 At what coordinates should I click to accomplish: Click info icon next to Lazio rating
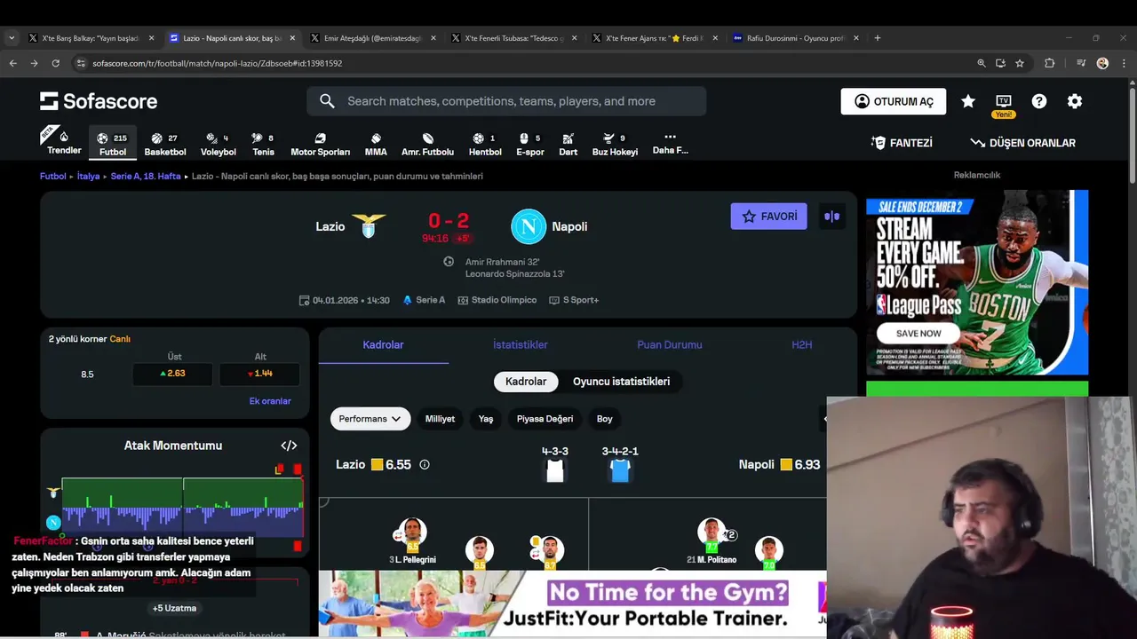pos(425,464)
